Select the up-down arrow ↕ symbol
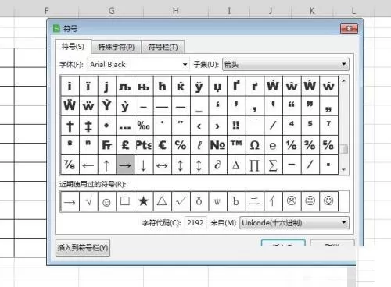 181,165
